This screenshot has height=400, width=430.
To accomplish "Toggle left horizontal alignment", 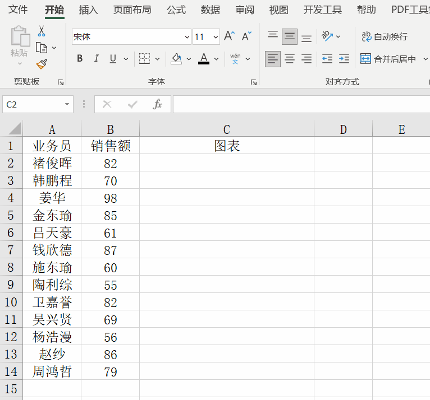I will click(x=273, y=59).
